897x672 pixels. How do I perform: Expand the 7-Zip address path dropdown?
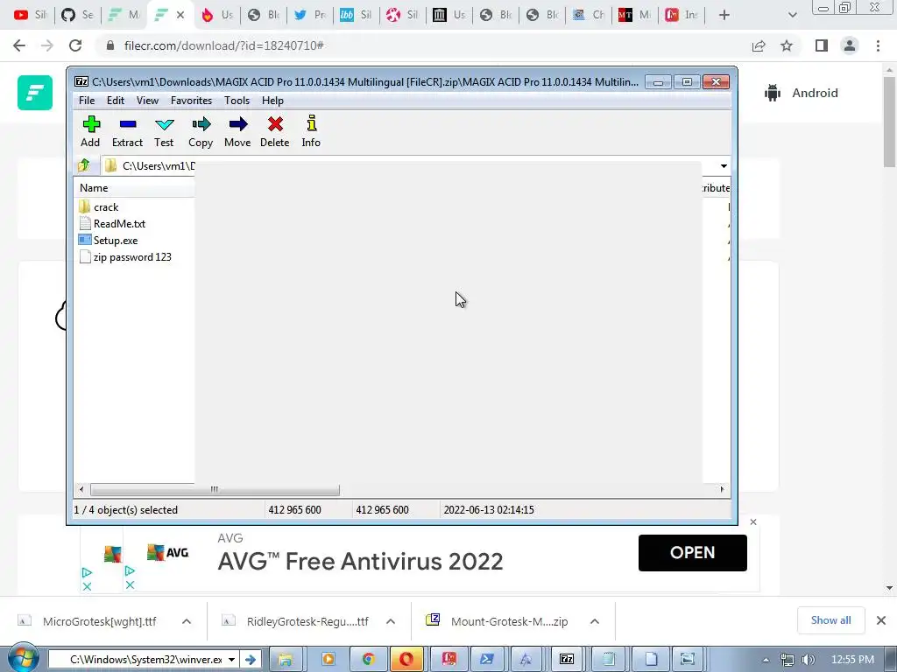[724, 165]
